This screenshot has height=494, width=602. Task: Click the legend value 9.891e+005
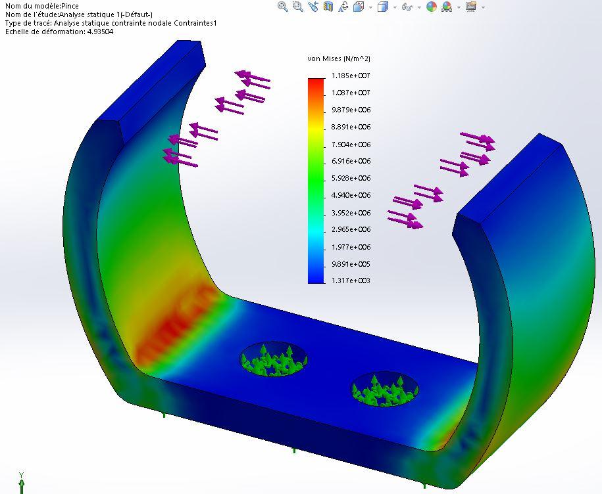click(x=351, y=264)
